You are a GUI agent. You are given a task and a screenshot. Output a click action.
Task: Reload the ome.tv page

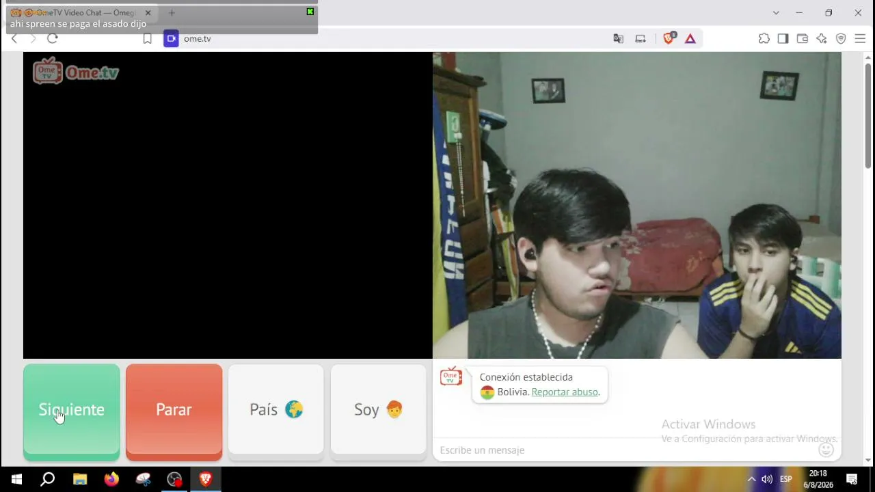[53, 39]
